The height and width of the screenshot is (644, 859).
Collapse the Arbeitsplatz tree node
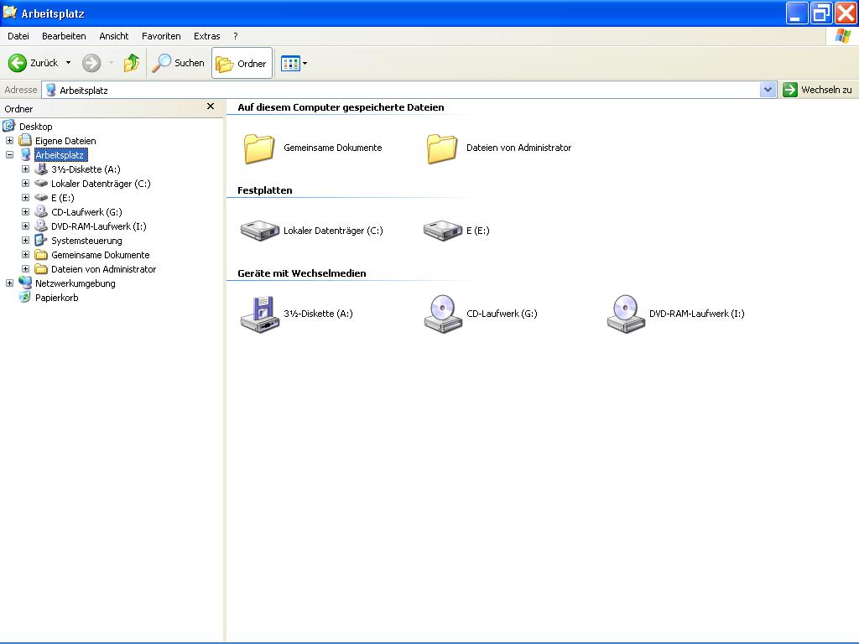(9, 155)
